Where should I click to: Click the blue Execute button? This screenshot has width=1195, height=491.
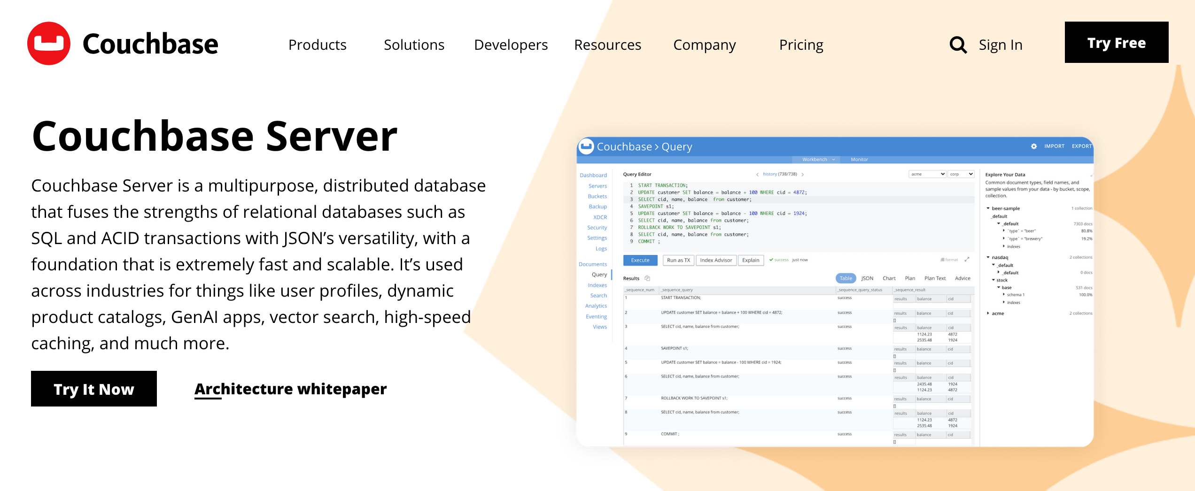click(x=640, y=260)
